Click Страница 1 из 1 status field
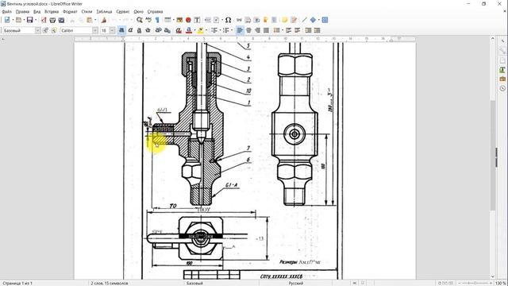Image resolution: width=508 pixels, height=286 pixels. pos(17,283)
